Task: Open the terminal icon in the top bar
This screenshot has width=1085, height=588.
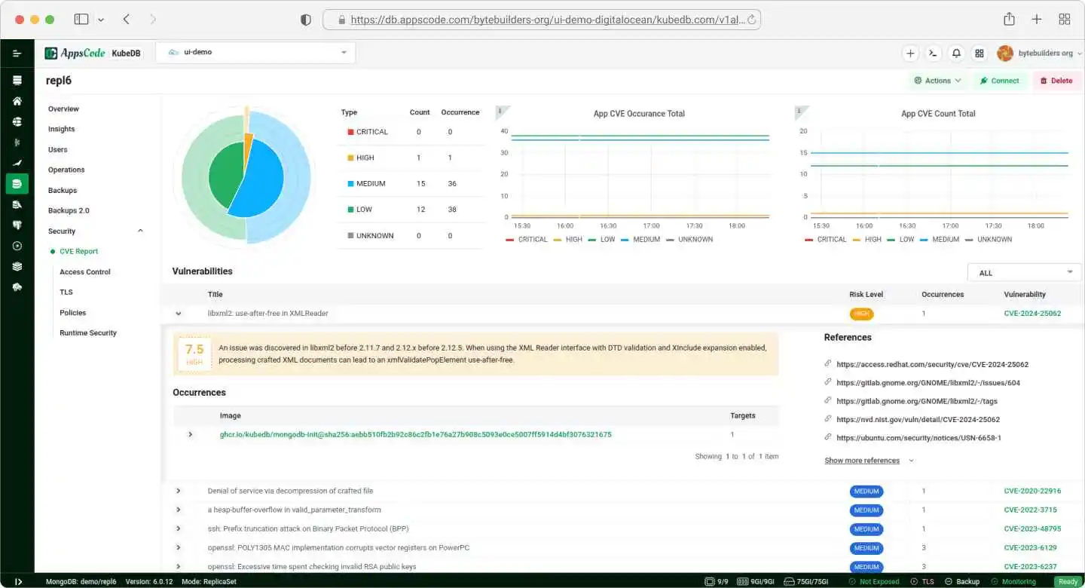Action: (933, 53)
